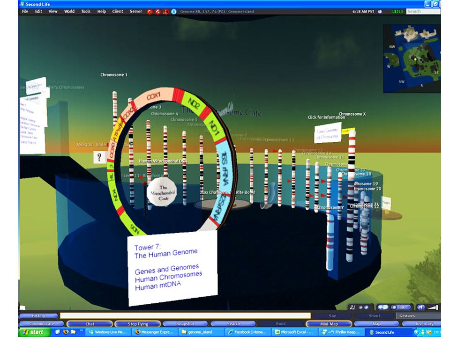Click the Second Life taskbar button

tap(389, 332)
